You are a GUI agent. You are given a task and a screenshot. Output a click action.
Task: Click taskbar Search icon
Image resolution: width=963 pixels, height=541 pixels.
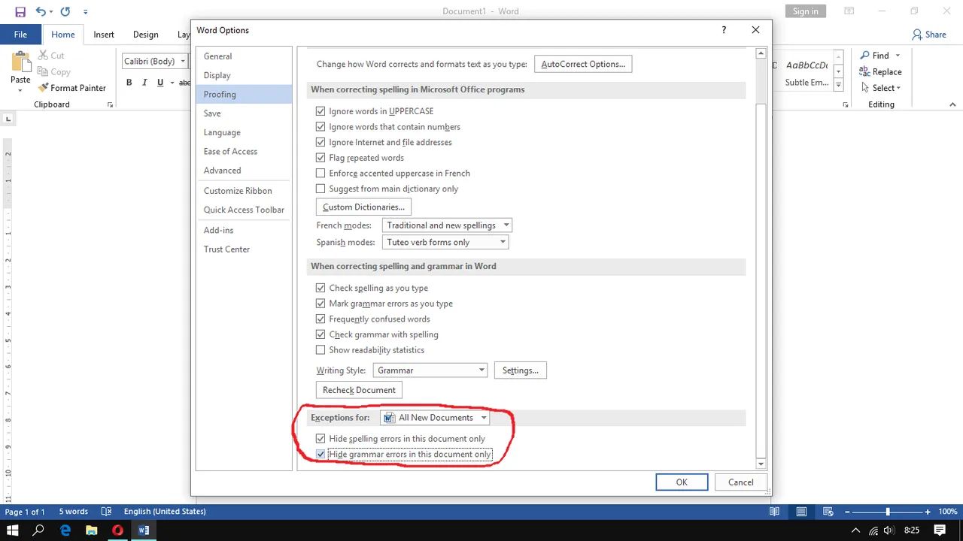38,530
